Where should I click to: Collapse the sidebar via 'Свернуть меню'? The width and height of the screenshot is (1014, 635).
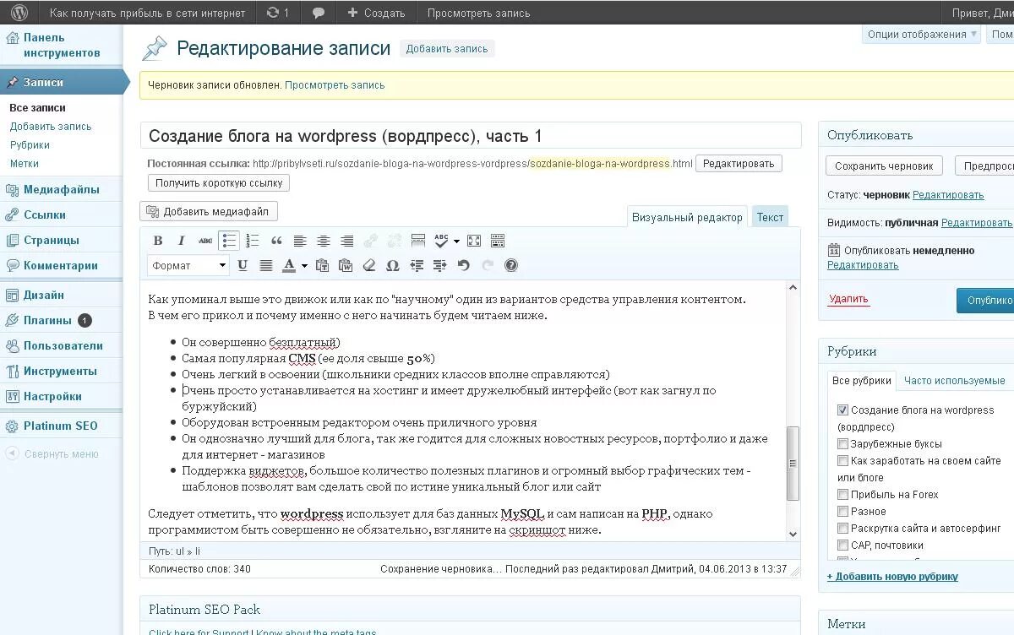click(x=52, y=453)
